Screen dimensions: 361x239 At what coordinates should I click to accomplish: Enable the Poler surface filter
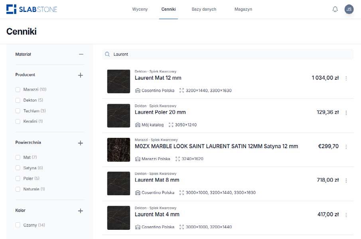(18, 178)
